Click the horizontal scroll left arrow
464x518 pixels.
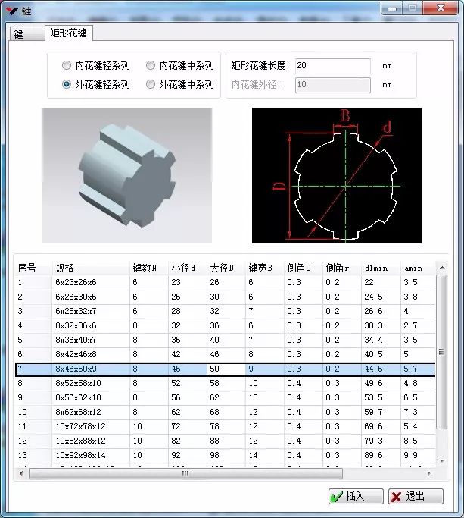pyautogui.click(x=21, y=473)
